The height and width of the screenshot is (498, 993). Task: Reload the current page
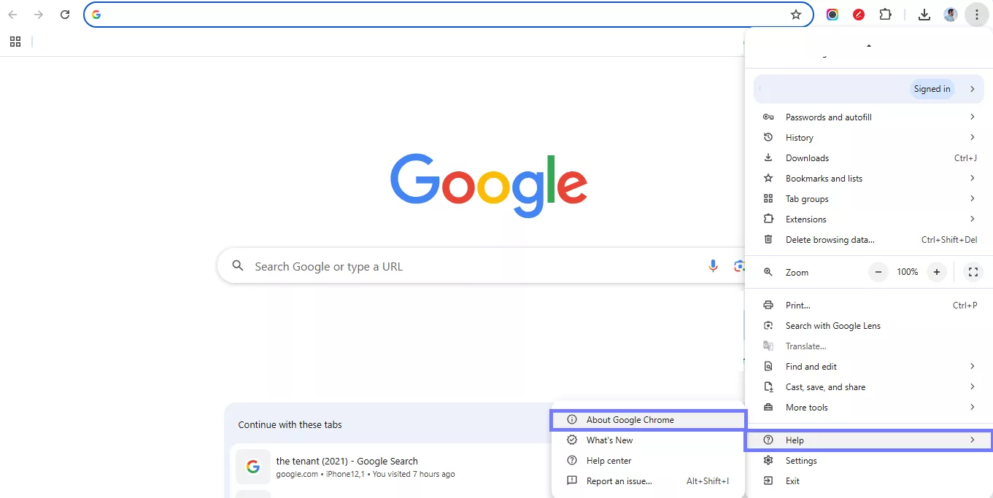click(x=64, y=14)
